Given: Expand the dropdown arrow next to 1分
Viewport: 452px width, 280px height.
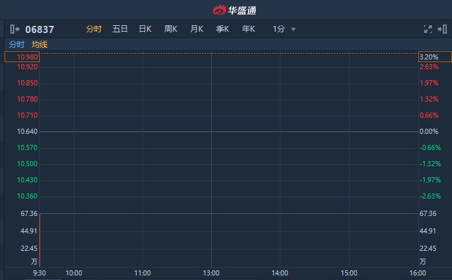Looking at the screenshot, I should 293,29.
